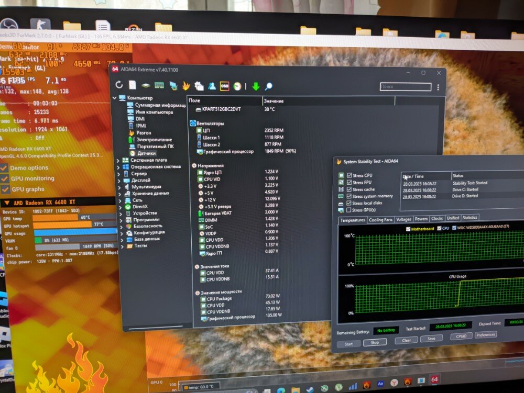Open the AIDA64 preferences gear icon

click(x=199, y=86)
